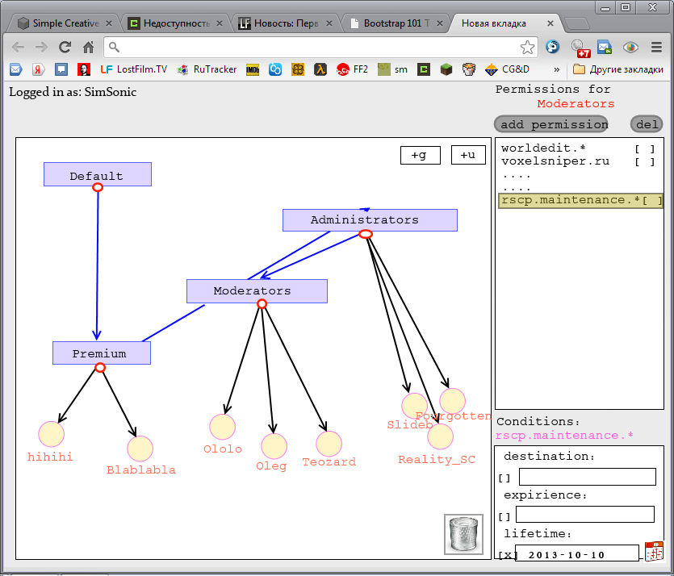Open the IMDb bookmark
Image resolution: width=674 pixels, height=576 pixels.
[253, 69]
